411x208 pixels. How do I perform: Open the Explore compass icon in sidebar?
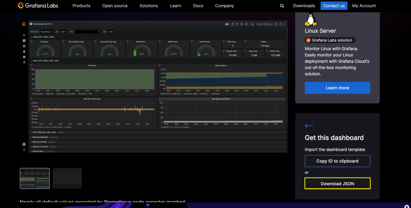point(24,46)
